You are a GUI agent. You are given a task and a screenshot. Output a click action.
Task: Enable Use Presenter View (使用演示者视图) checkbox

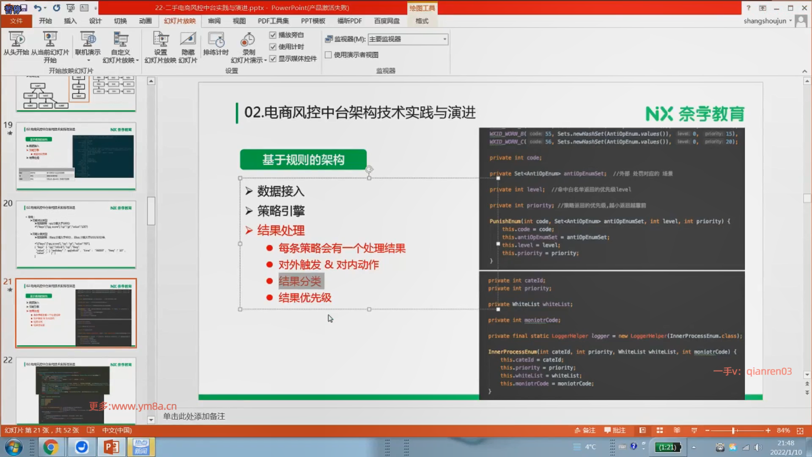tap(328, 55)
